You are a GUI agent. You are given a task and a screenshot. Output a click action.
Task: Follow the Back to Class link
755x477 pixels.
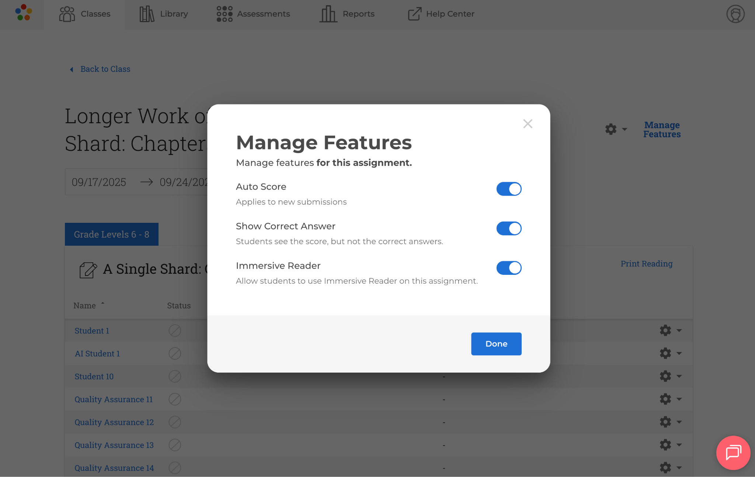tap(105, 69)
